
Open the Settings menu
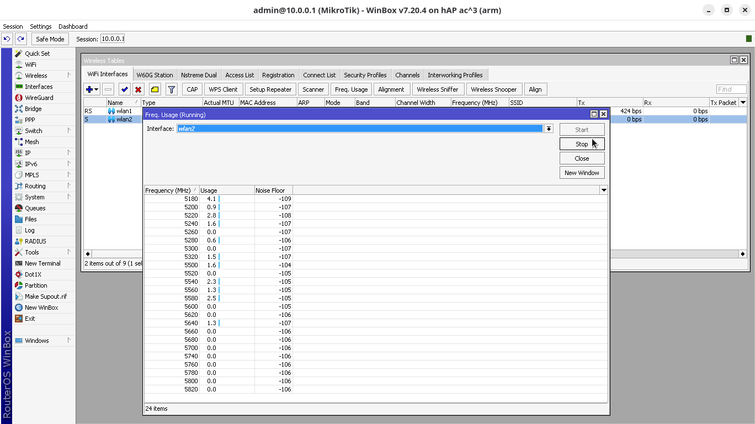coord(40,26)
